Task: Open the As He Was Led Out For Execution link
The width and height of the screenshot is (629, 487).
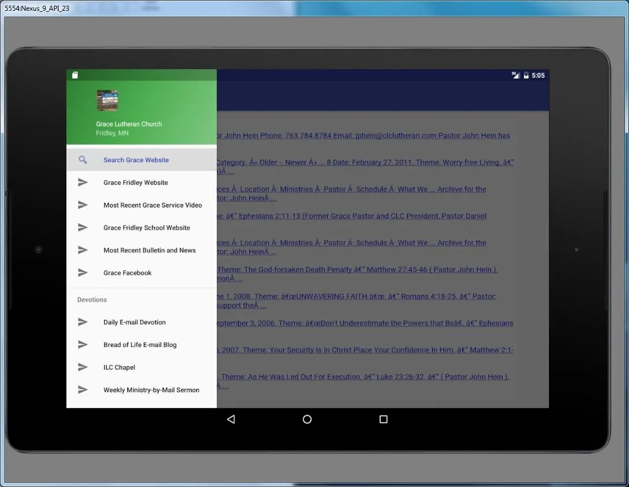Action: 363,381
